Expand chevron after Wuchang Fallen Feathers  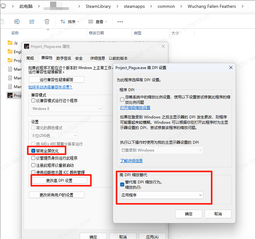(242, 6)
